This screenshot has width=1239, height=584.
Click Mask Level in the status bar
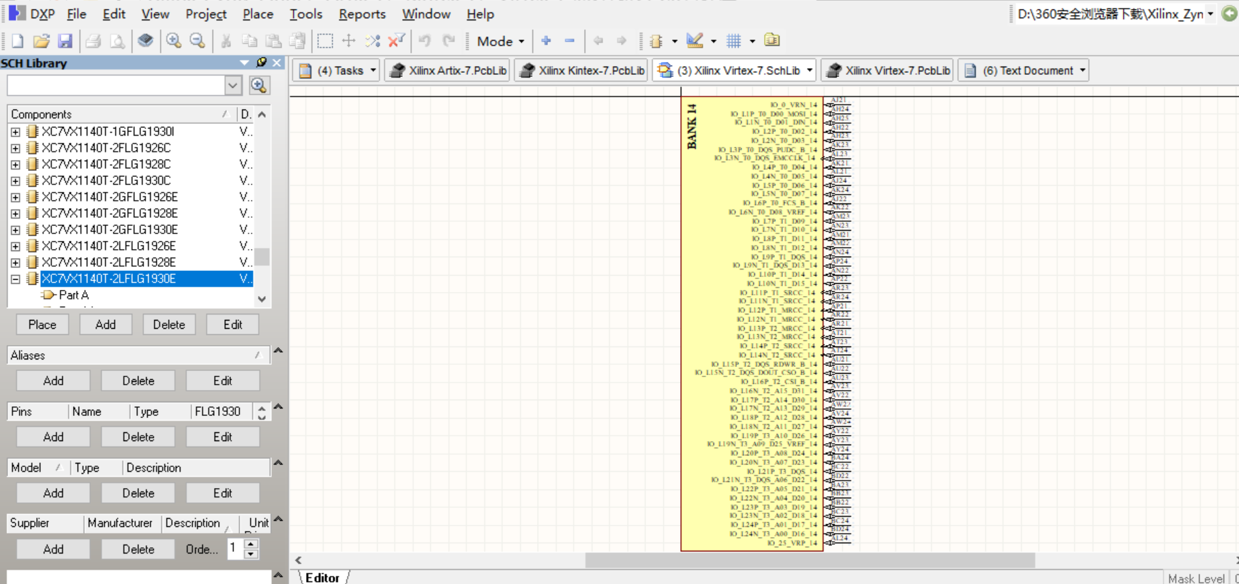(1196, 578)
